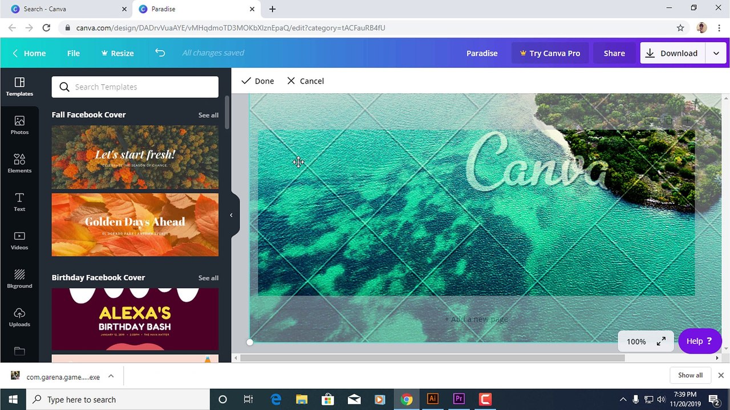Go back to Home
The image size is (730, 410).
pyautogui.click(x=29, y=53)
